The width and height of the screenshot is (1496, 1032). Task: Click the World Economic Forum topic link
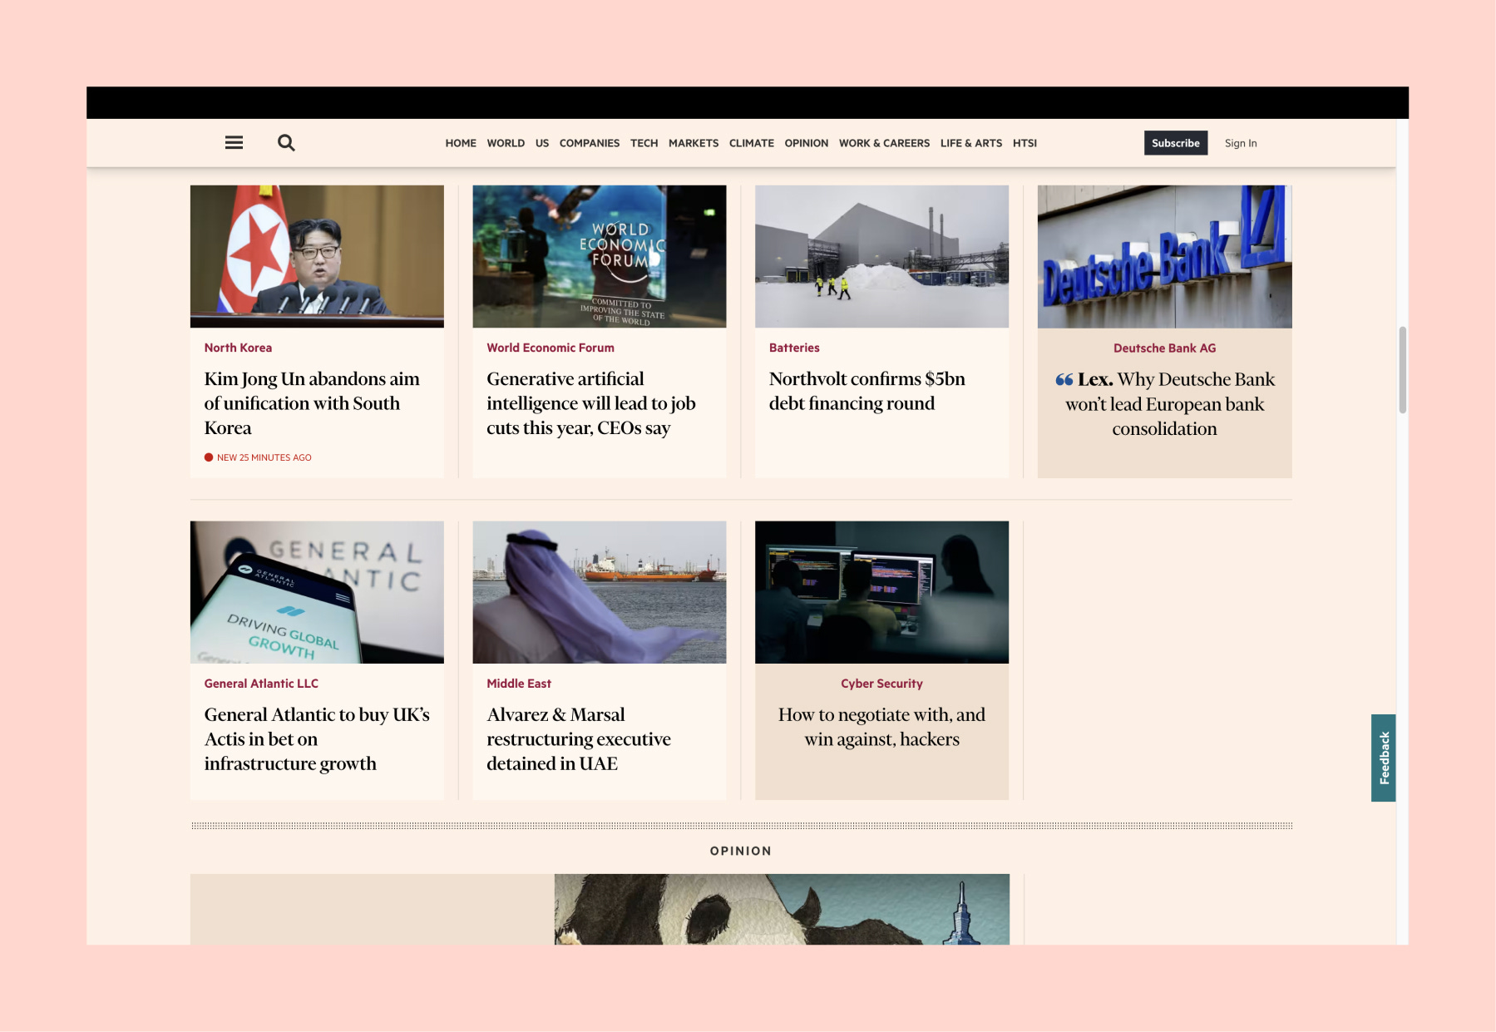coord(551,348)
